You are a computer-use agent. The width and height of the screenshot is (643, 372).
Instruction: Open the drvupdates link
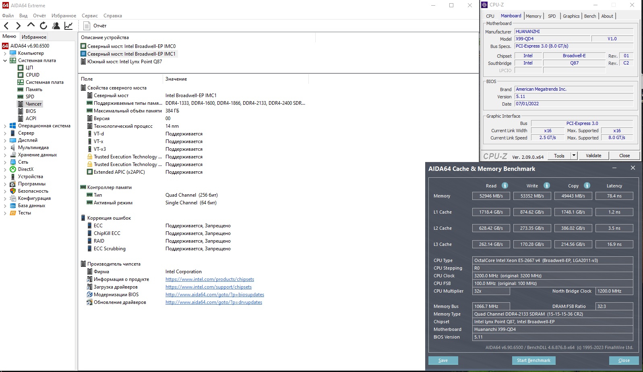pos(214,302)
